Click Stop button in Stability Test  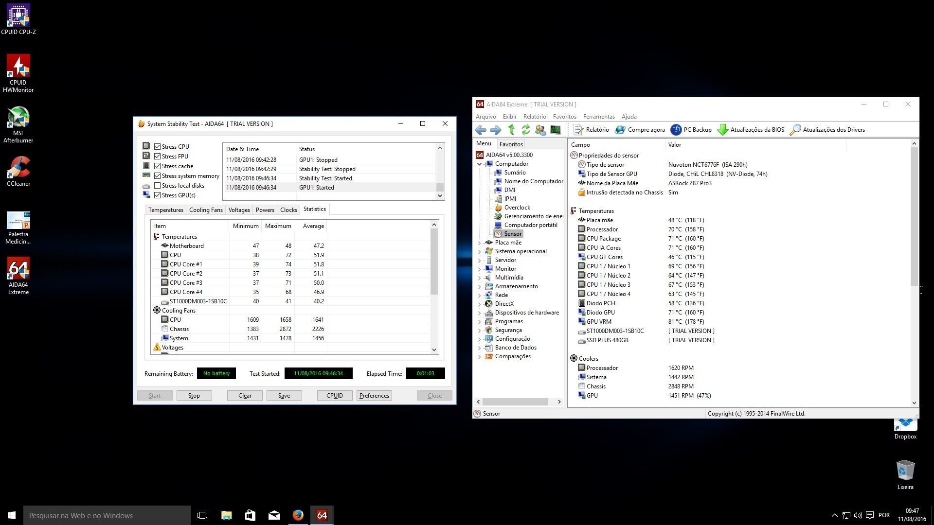(x=194, y=396)
